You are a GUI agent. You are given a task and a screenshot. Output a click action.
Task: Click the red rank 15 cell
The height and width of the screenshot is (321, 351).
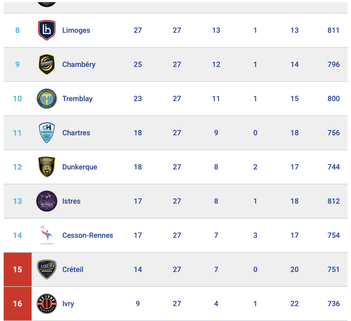coord(18,270)
